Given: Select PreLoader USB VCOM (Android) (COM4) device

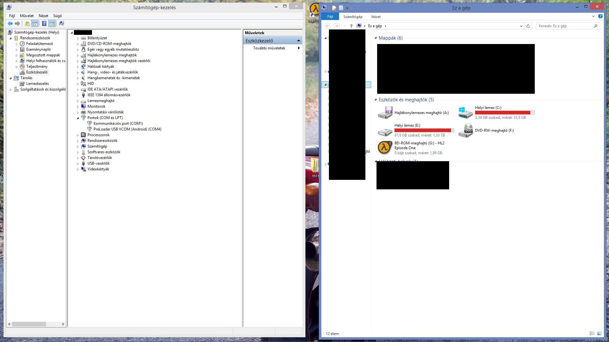Looking at the screenshot, I should pos(127,129).
